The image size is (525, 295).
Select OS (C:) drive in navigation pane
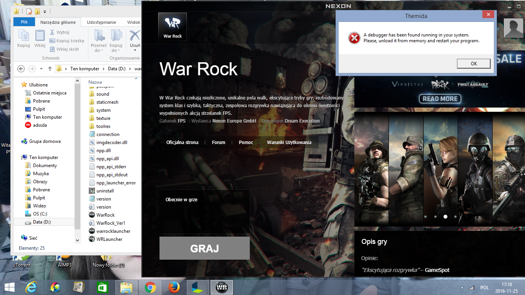(36, 214)
